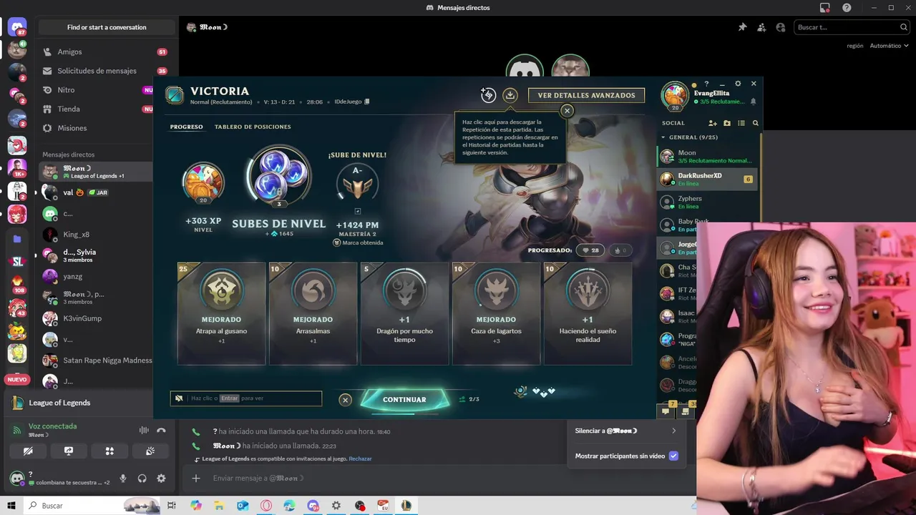The width and height of the screenshot is (916, 515).
Task: Click the heart count 28 pill
Action: pos(590,250)
